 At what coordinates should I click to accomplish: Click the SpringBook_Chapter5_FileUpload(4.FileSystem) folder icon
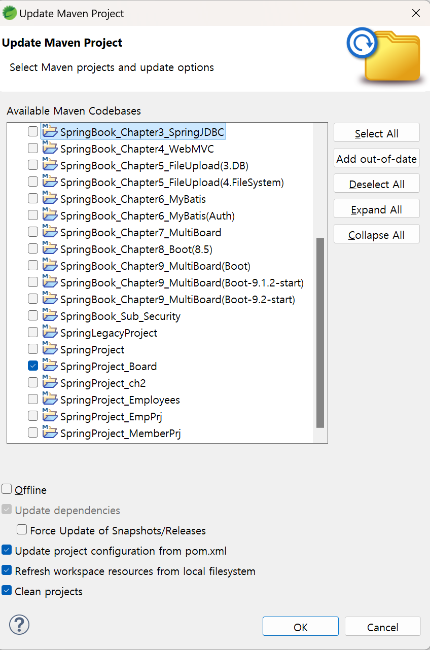tap(50, 182)
